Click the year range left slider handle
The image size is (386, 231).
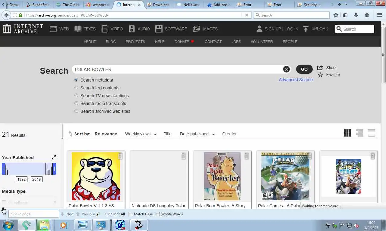[x=4, y=169]
